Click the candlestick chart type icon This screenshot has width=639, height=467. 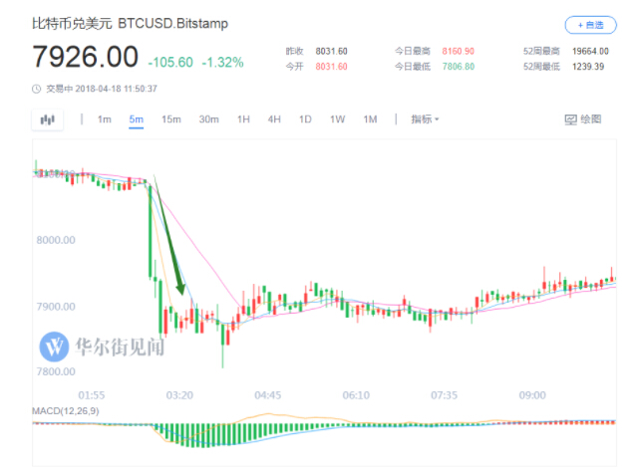pyautogui.click(x=47, y=119)
